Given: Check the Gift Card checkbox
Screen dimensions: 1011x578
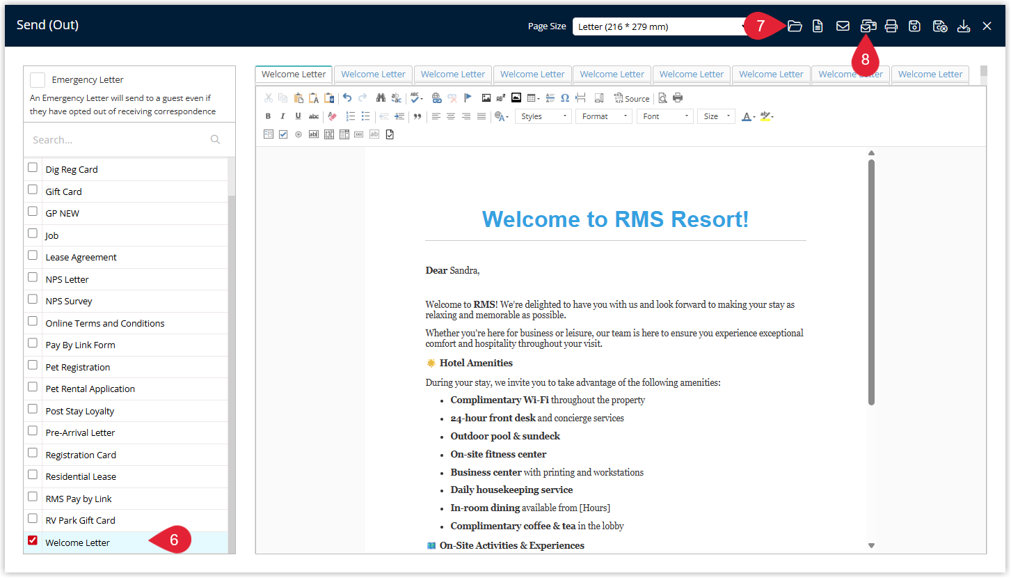Looking at the screenshot, I should (33, 189).
